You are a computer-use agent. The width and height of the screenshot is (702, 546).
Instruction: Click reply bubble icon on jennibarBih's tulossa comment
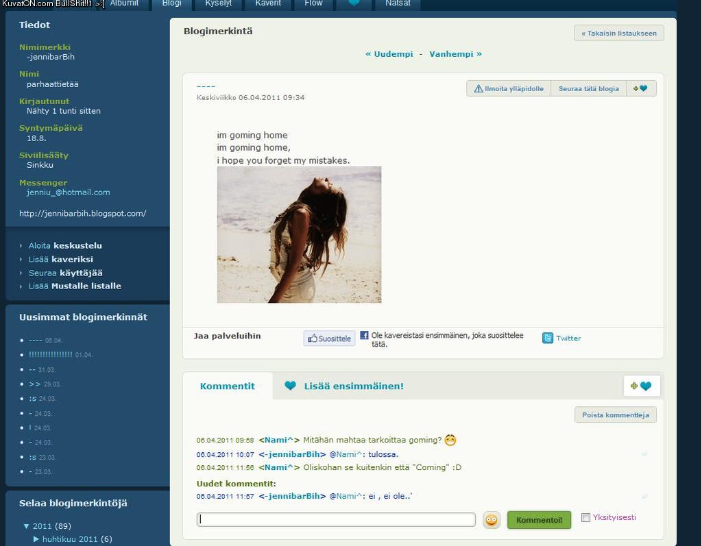tap(644, 454)
